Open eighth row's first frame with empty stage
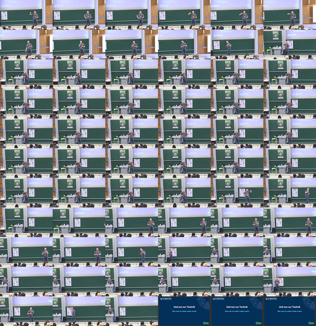This screenshot has height=326, width=316. pyautogui.click(x=26, y=222)
